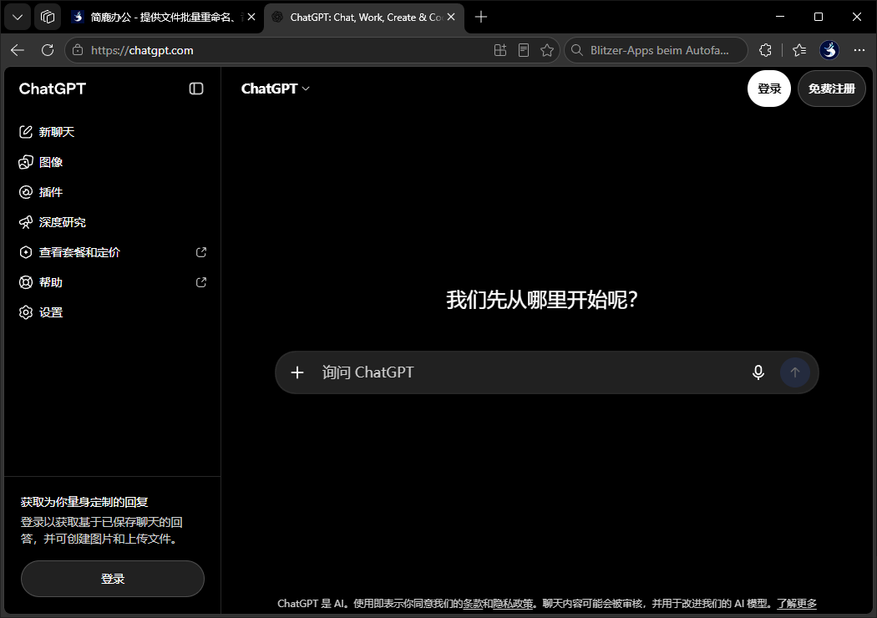Viewport: 877px width, 618px height.
Task: Click the ChatGPT logo text in sidebar
Action: tap(52, 89)
